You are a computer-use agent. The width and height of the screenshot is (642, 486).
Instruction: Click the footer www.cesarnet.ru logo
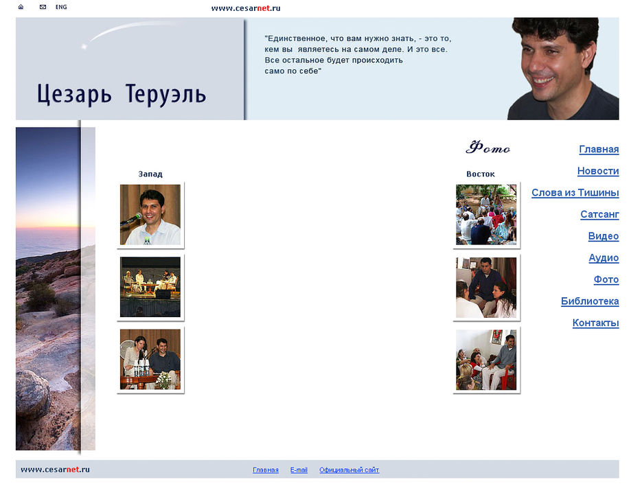(x=55, y=470)
